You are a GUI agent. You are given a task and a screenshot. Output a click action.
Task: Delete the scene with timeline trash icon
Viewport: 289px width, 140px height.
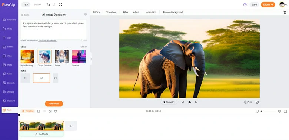[56, 111]
